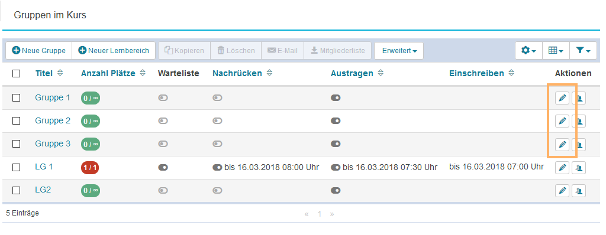Viewport: 606px width, 235px height.
Task: Tick the checkbox for Gruppe 3
Action: (16, 144)
